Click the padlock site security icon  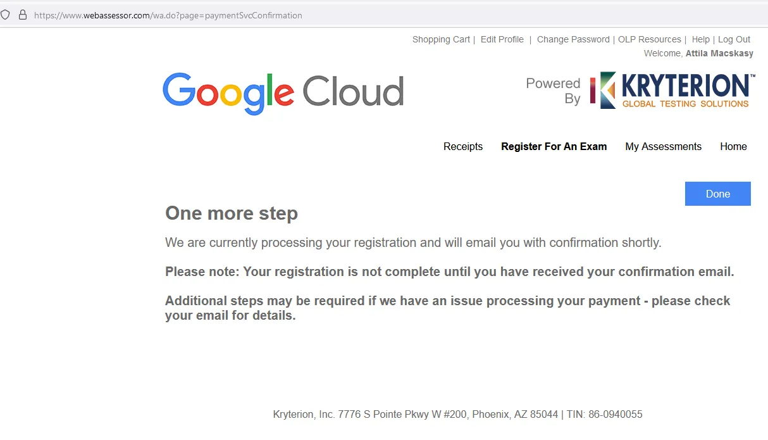pos(23,15)
